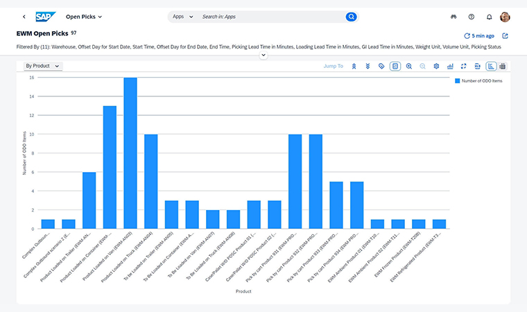Enter full screen mode for chart
The height and width of the screenshot is (312, 527).
tap(463, 67)
